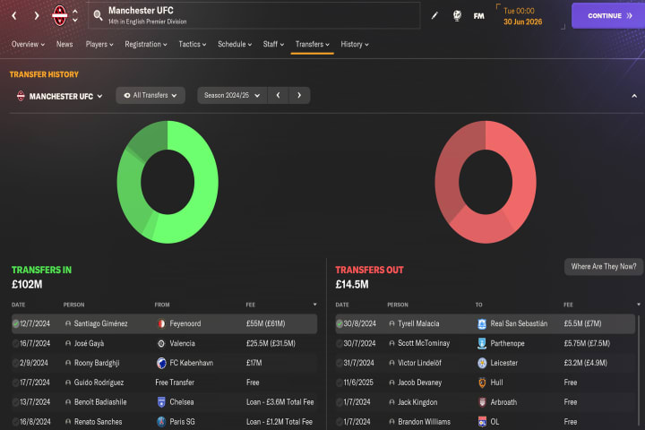Click Parthenope club badge
This screenshot has width=645, height=430.
(482, 343)
